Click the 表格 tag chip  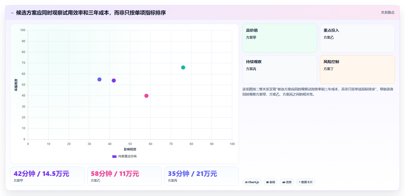tap(271, 182)
